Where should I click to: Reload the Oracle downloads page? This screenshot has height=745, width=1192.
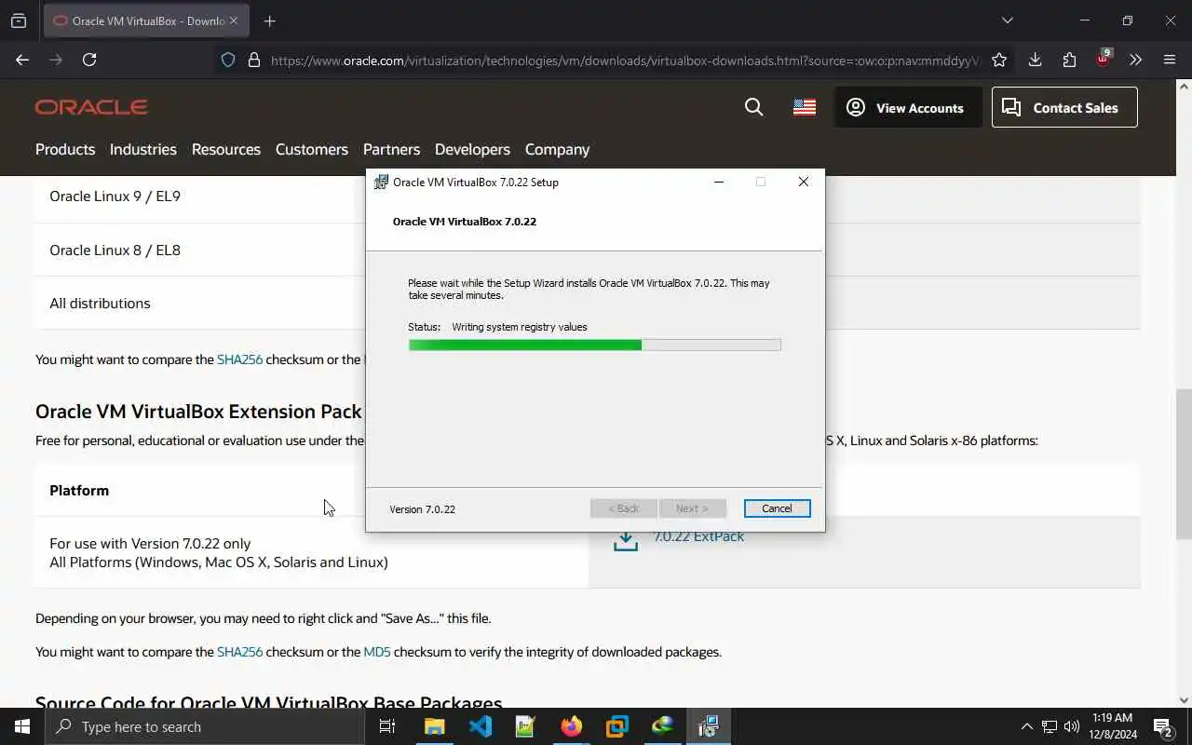click(89, 60)
